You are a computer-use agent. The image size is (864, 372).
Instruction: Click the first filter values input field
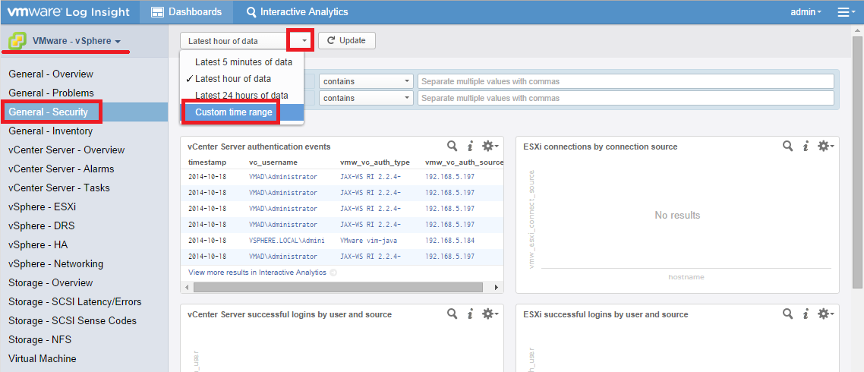tap(626, 81)
